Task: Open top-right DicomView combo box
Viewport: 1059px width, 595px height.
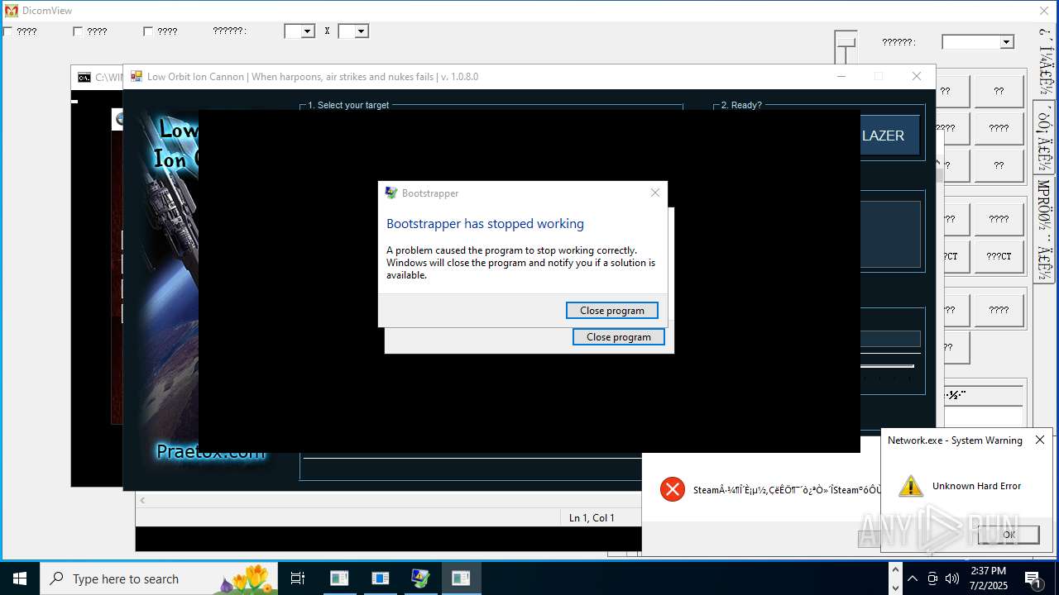Action: (x=978, y=42)
